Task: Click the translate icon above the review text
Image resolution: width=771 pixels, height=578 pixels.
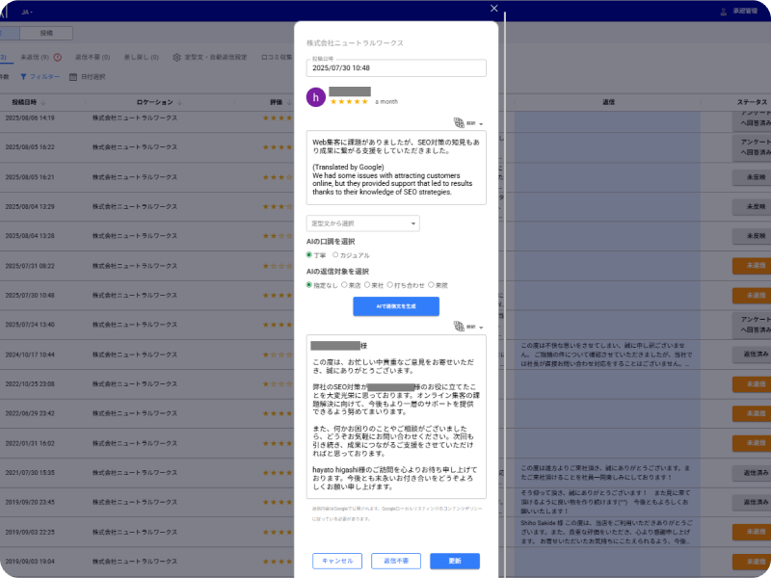Action: pos(459,123)
